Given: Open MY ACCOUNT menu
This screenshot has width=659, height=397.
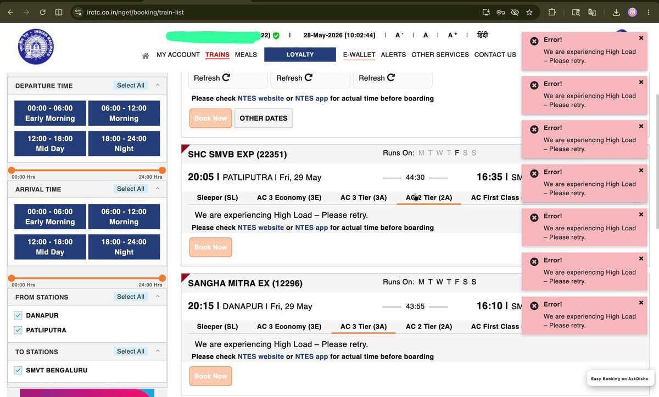Looking at the screenshot, I should point(178,55).
